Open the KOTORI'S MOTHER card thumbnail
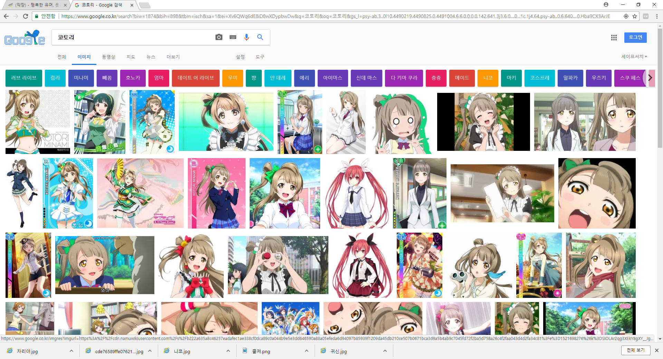 click(x=420, y=193)
